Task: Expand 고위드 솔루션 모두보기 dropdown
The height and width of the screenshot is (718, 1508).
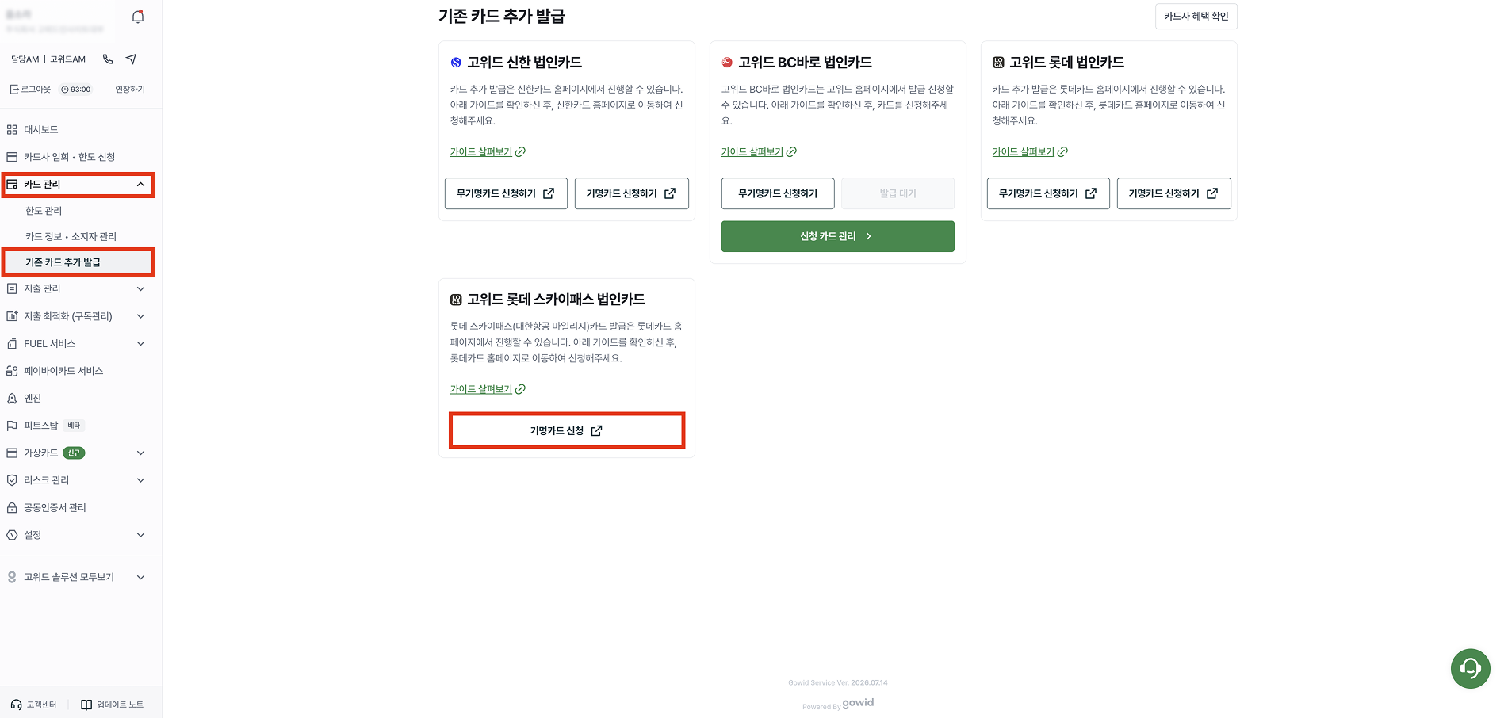Action: coord(140,577)
